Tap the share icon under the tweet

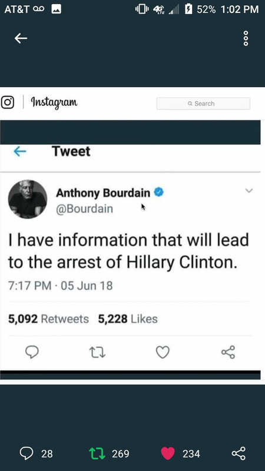pos(228,352)
